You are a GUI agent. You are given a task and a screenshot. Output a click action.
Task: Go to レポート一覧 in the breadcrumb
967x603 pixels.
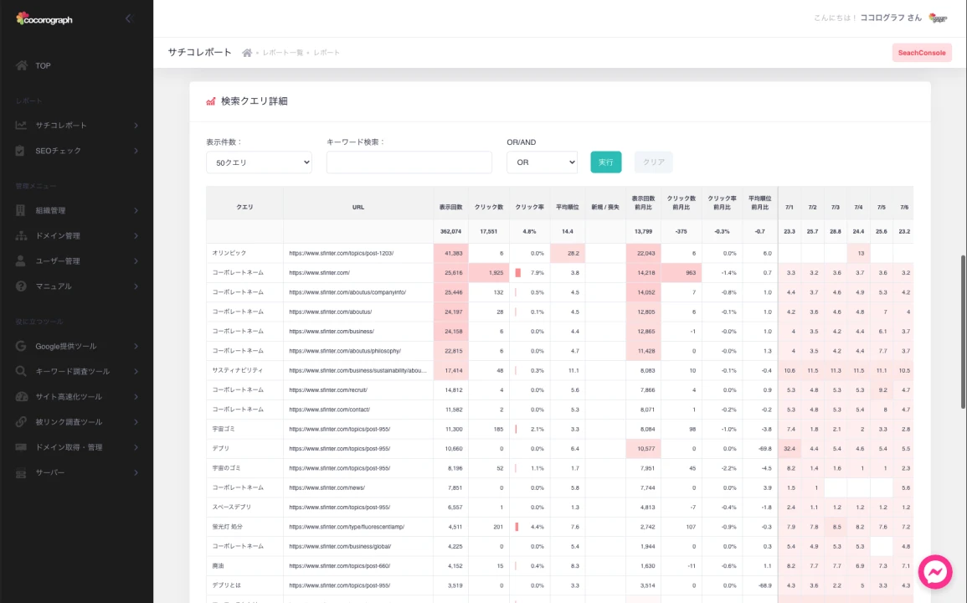(x=282, y=53)
